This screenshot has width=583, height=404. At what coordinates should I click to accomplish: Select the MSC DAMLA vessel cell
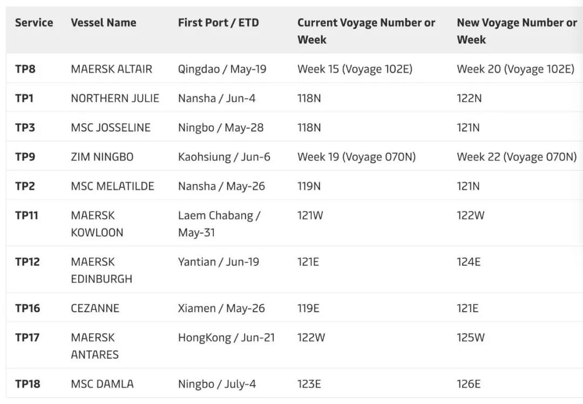pyautogui.click(x=102, y=384)
